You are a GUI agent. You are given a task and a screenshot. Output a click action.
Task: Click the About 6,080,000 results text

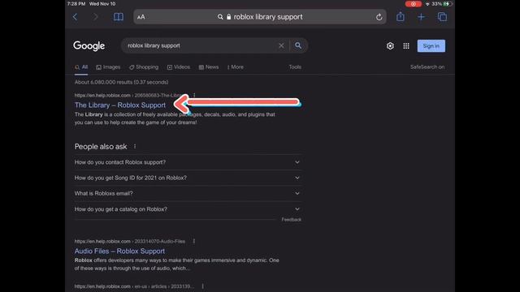121,82
